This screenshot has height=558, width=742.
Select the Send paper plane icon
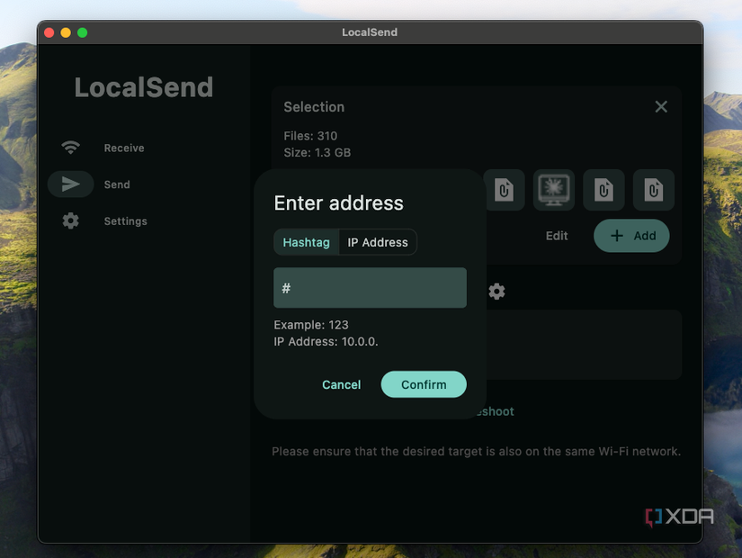click(71, 184)
